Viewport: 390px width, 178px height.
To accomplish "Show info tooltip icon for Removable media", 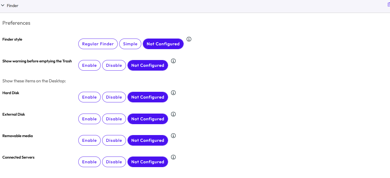I will [x=173, y=136].
